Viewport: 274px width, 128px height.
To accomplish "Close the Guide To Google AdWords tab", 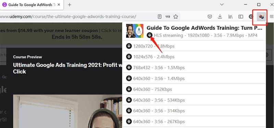I will [x=59, y=5].
